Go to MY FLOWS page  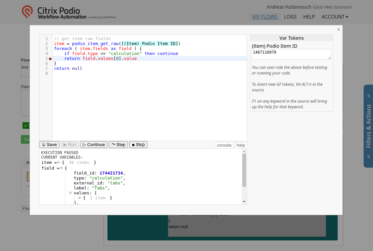265,17
